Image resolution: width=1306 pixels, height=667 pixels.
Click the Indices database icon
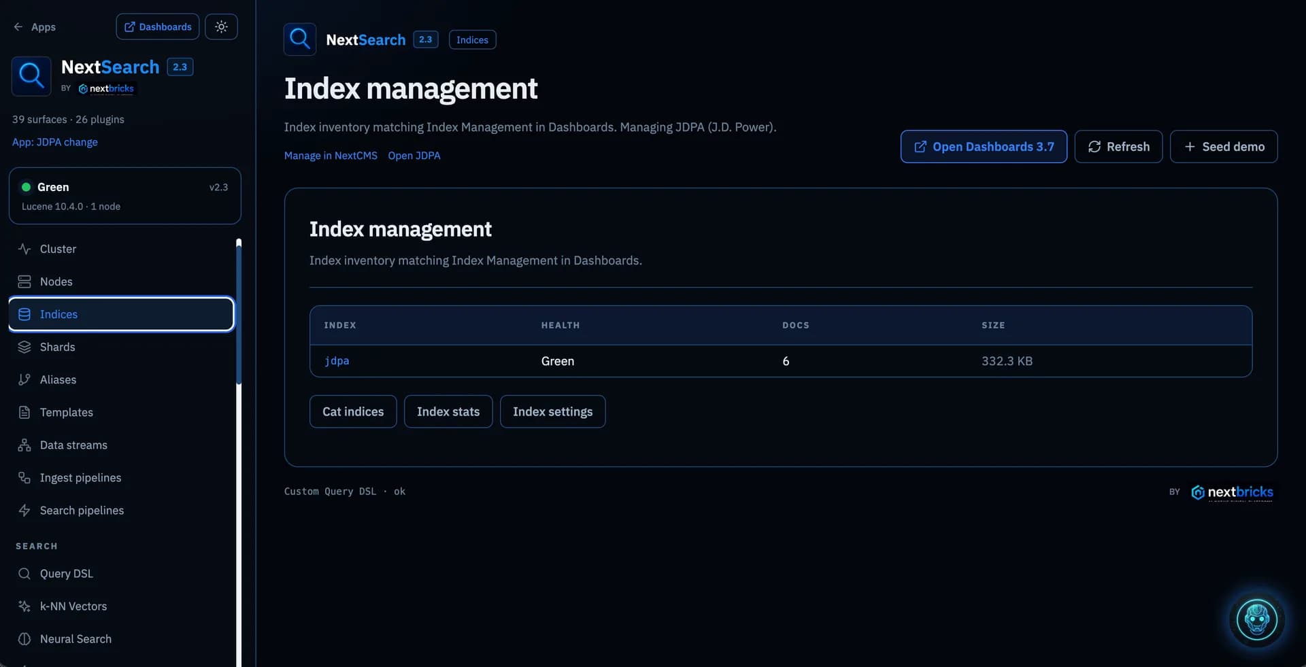pyautogui.click(x=24, y=314)
